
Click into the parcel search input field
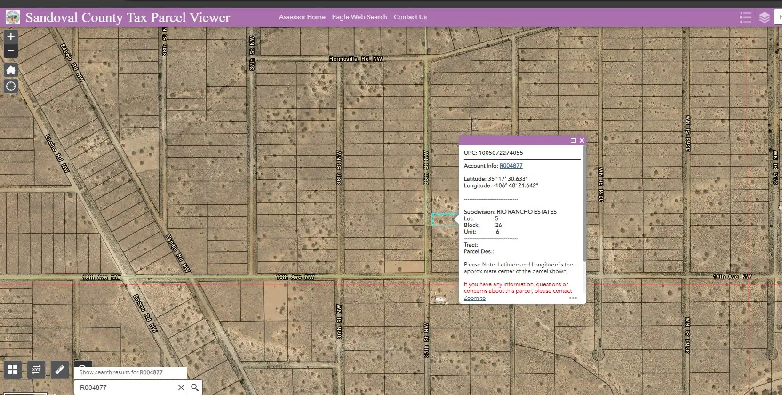point(125,387)
